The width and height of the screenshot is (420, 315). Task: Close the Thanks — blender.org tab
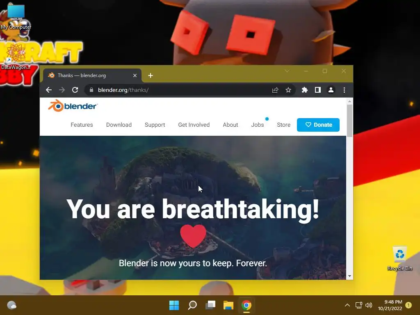click(135, 75)
